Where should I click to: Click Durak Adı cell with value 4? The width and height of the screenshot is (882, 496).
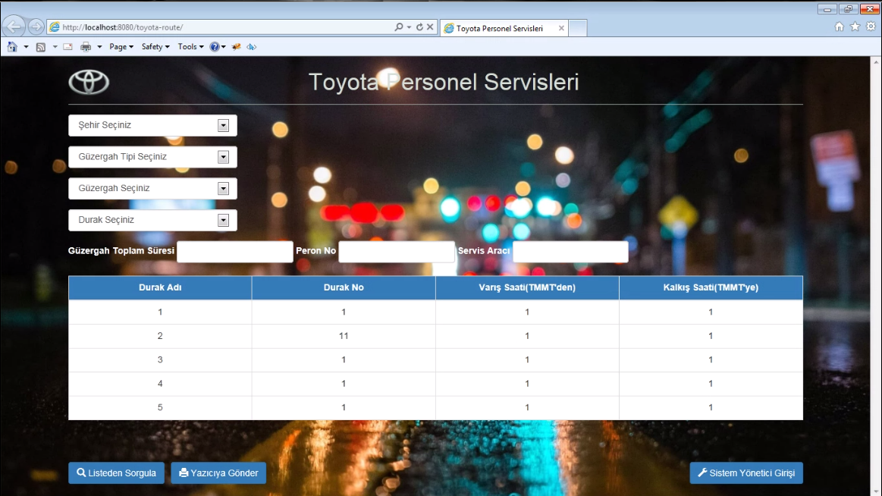(x=160, y=384)
